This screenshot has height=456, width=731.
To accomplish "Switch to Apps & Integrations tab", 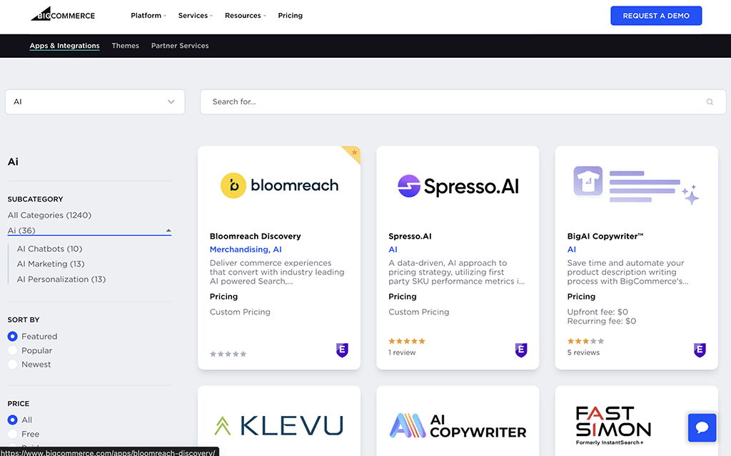I will click(x=64, y=46).
